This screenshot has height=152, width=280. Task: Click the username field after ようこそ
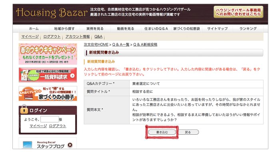pyautogui.click(x=50, y=119)
